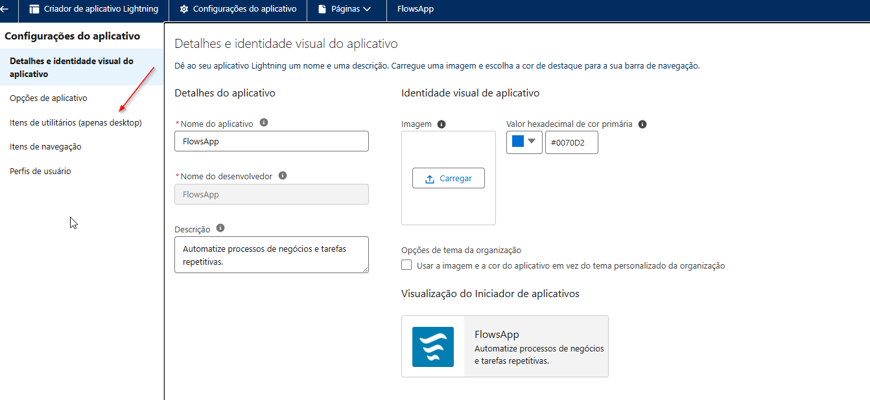Viewport: 870px width, 400px height.
Task: Click FlowsApp title in launcher preview card
Action: coord(497,335)
